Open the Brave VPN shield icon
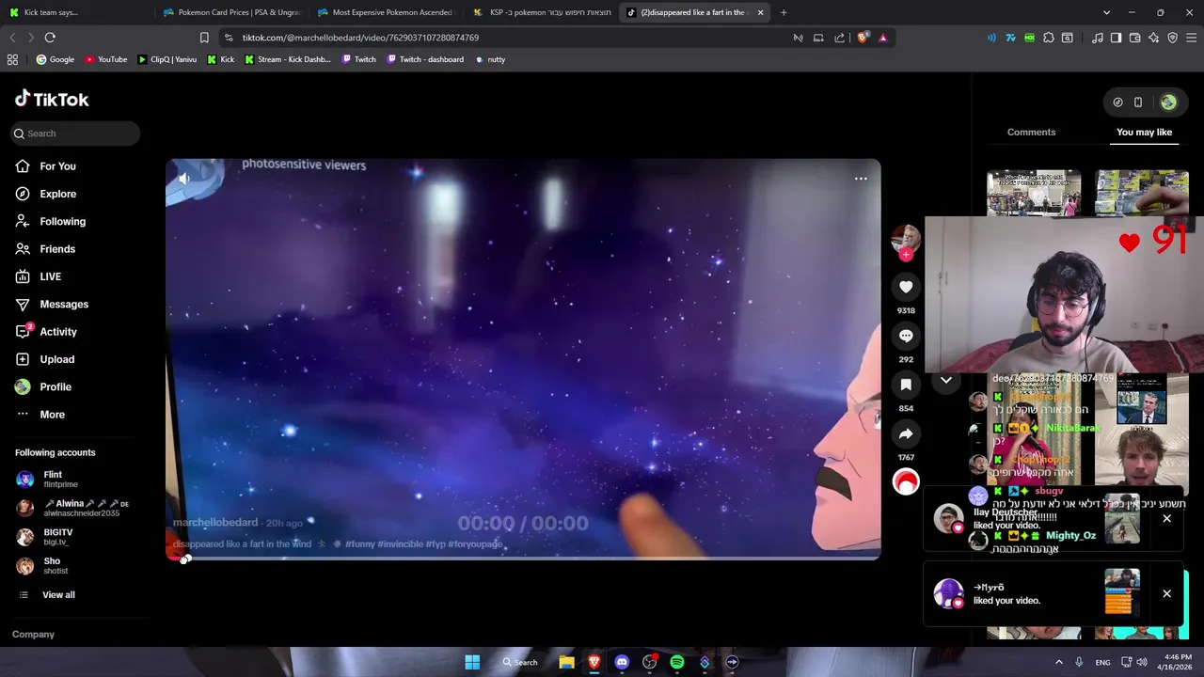1204x677 pixels. [x=1172, y=38]
